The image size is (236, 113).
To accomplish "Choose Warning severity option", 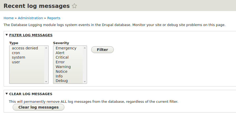I will (x=63, y=67).
